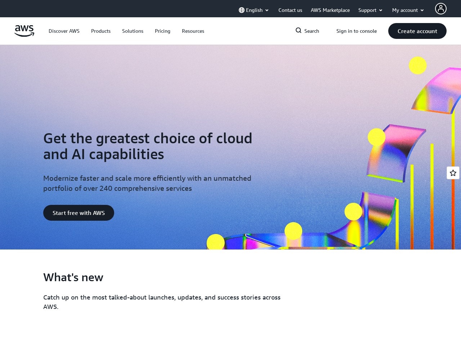Open the Products menu
This screenshot has width=461, height=337.
coord(101,31)
